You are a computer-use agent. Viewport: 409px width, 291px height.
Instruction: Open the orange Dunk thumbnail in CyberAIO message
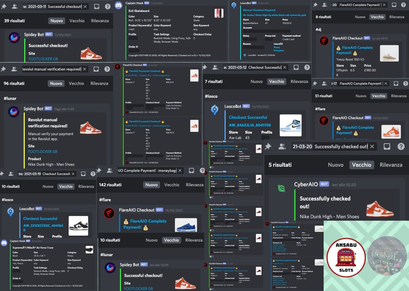pos(380,208)
